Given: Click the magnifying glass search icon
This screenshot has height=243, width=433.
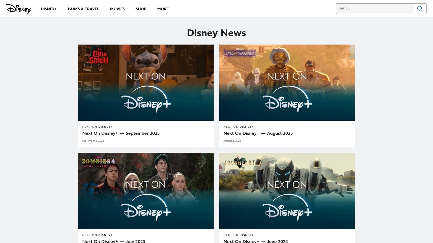Looking at the screenshot, I should (420, 9).
